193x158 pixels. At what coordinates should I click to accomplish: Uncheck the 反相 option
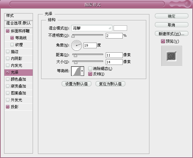coord(90,74)
